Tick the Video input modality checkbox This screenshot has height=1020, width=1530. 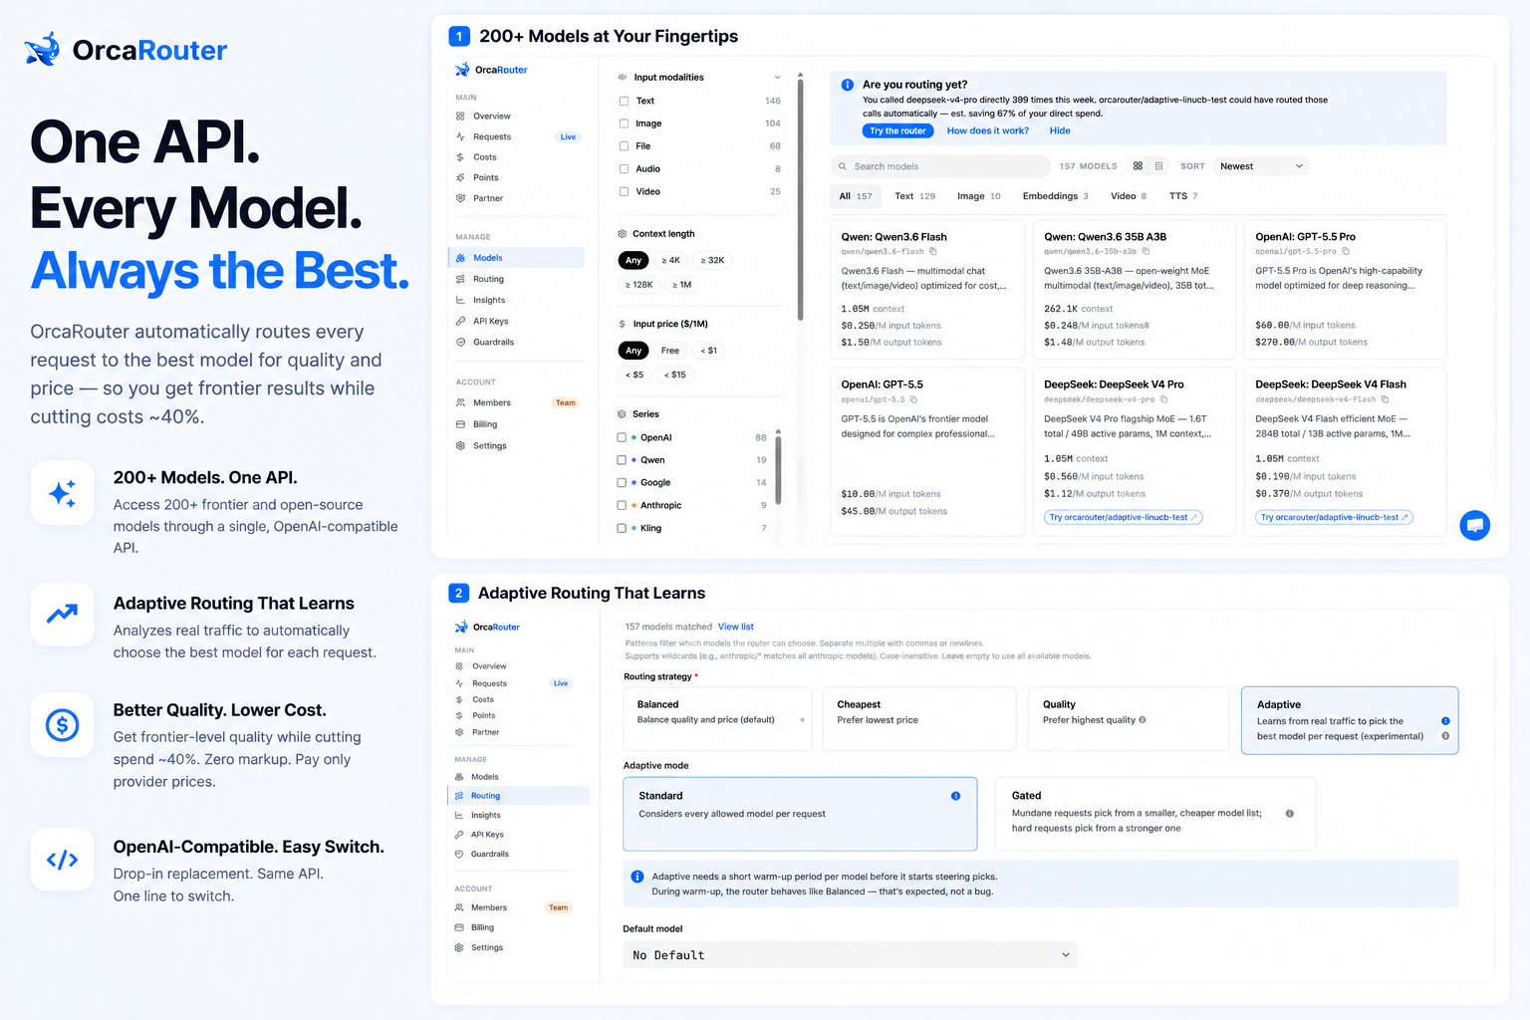[x=624, y=191]
